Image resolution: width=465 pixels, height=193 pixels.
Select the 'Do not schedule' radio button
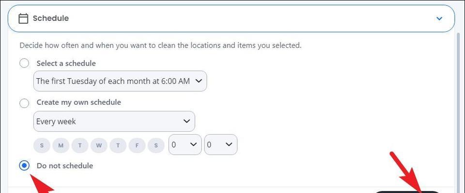[x=24, y=166]
